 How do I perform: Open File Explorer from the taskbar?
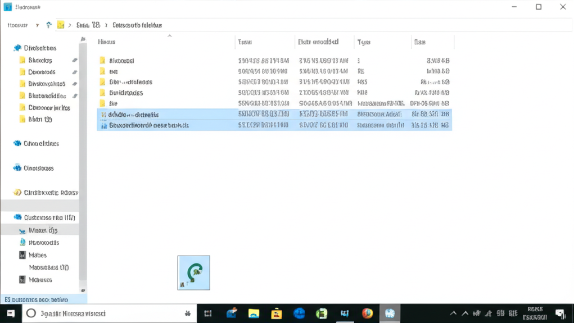pyautogui.click(x=254, y=313)
